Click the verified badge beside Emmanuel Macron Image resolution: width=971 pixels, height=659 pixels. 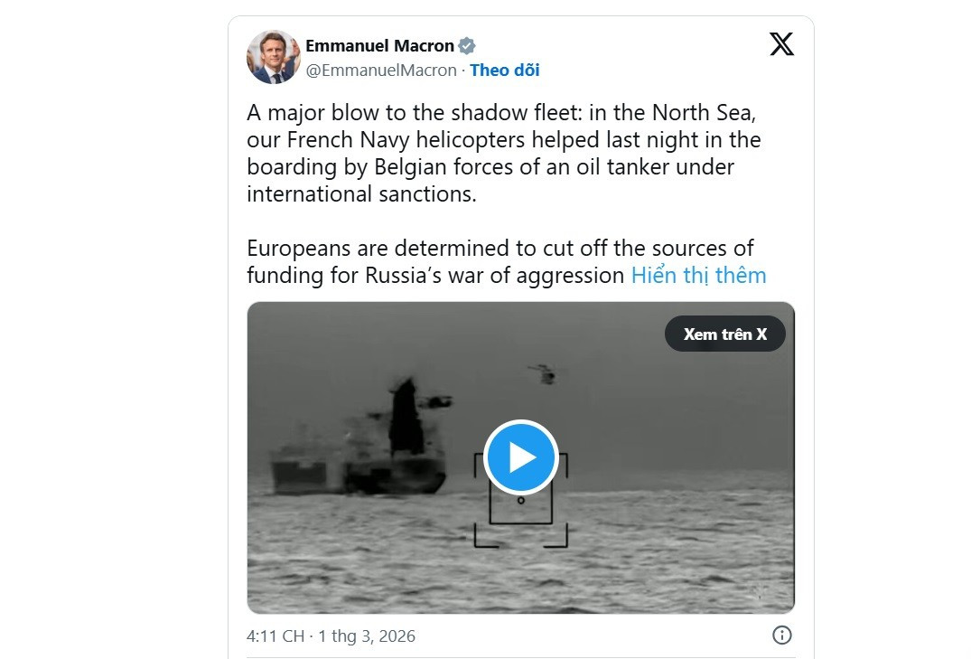click(x=467, y=46)
